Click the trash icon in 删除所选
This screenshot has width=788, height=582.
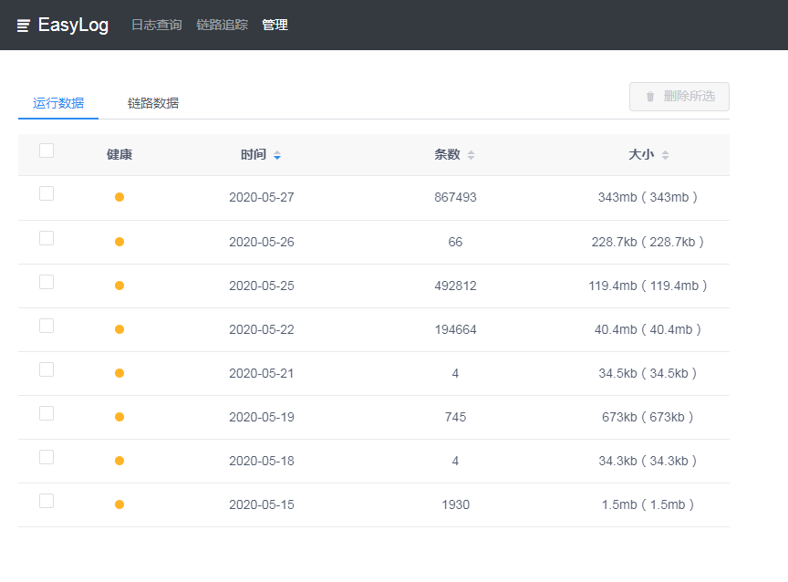[649, 97]
